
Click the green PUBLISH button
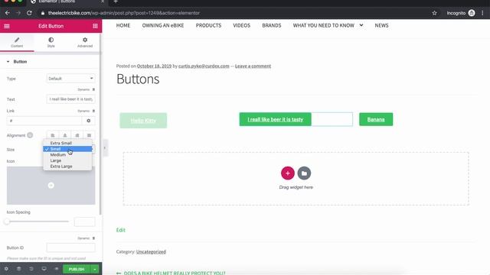77,269
